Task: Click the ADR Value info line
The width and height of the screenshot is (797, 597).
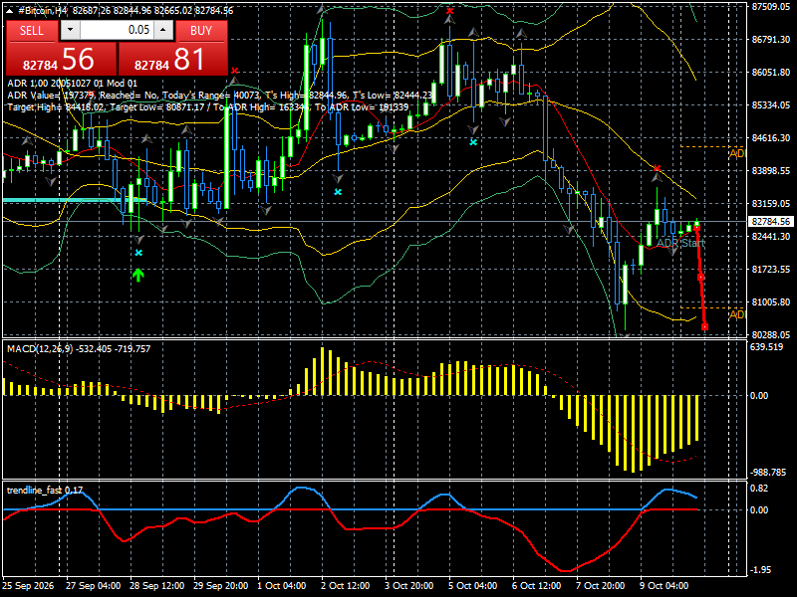Action: (221, 95)
